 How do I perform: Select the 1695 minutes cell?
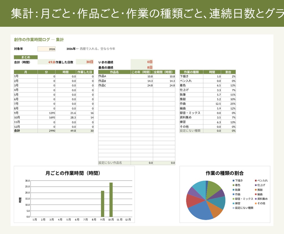tap(47, 118)
